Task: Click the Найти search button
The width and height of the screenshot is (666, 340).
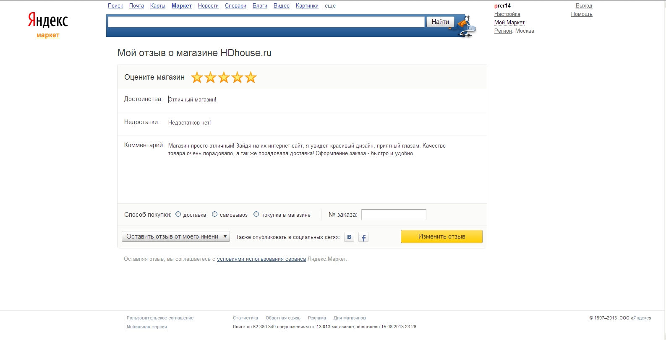Action: tap(440, 22)
